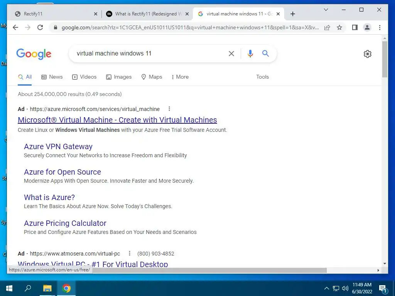Image resolution: width=395 pixels, height=296 pixels.
Task: Open Microsoft Virtual Machine ad link
Action: pos(117,120)
